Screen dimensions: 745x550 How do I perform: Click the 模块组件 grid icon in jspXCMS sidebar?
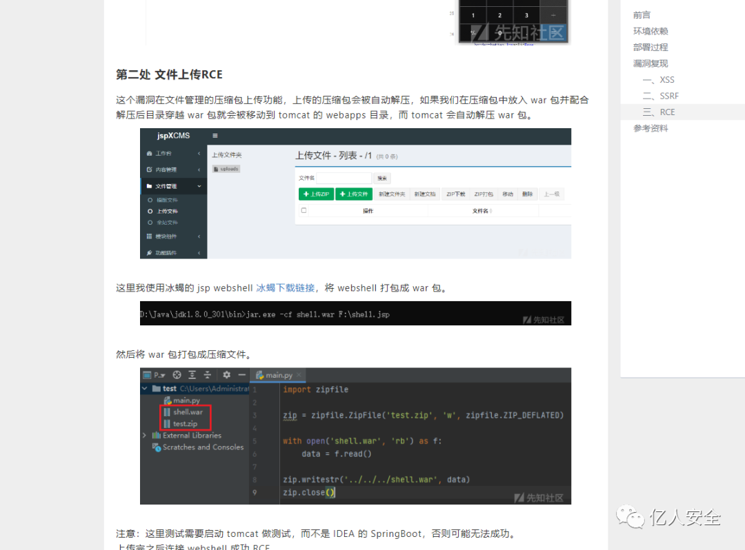tap(149, 236)
